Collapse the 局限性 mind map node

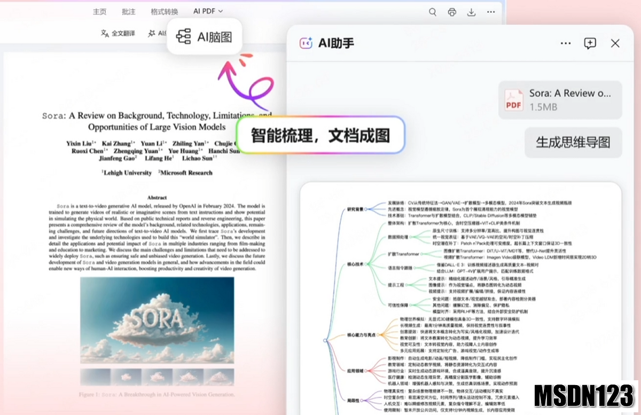tap(362, 400)
